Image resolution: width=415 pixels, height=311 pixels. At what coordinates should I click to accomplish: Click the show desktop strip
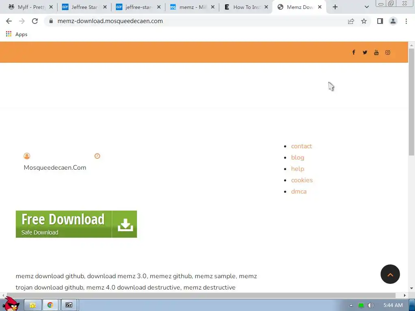[x=412, y=305]
